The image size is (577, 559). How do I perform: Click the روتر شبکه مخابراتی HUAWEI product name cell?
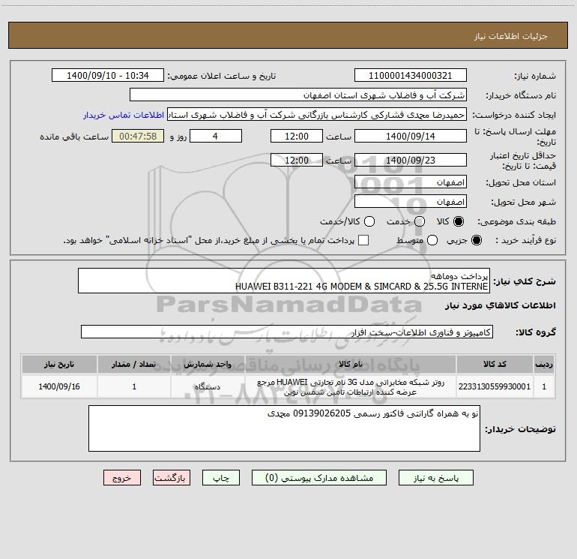(x=351, y=386)
